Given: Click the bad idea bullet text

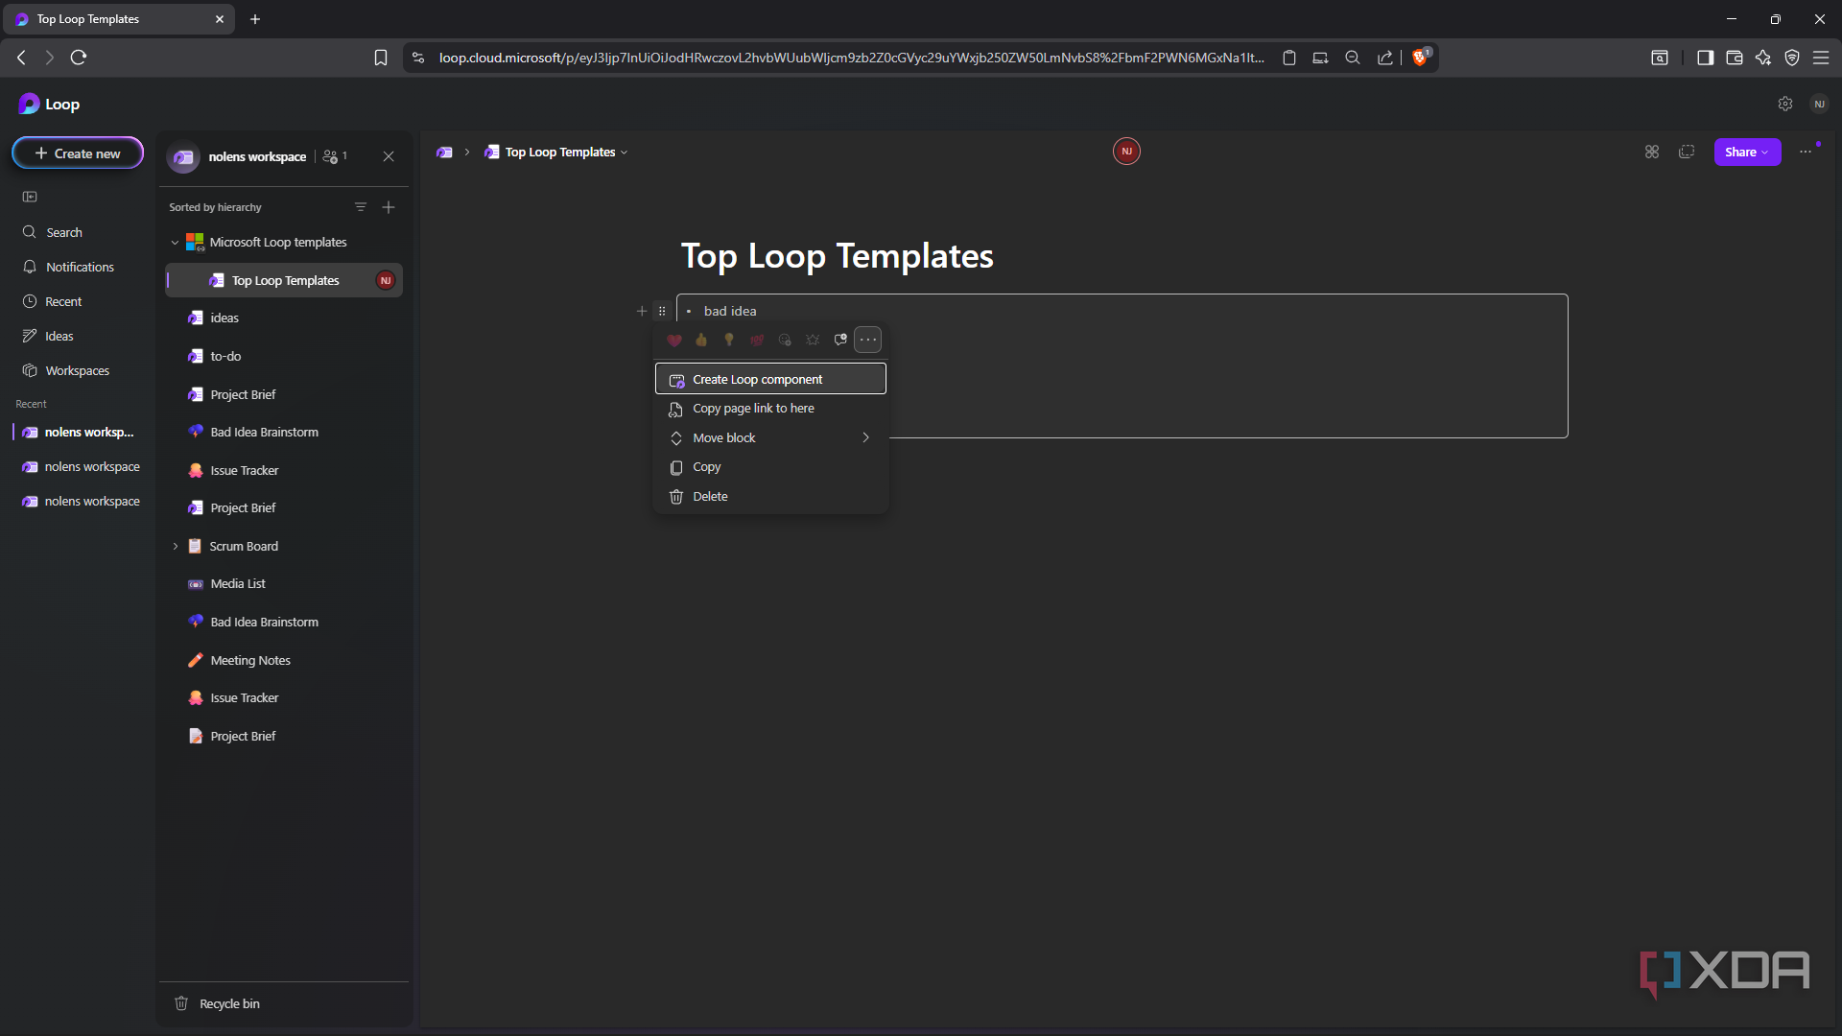Looking at the screenshot, I should pos(730,311).
